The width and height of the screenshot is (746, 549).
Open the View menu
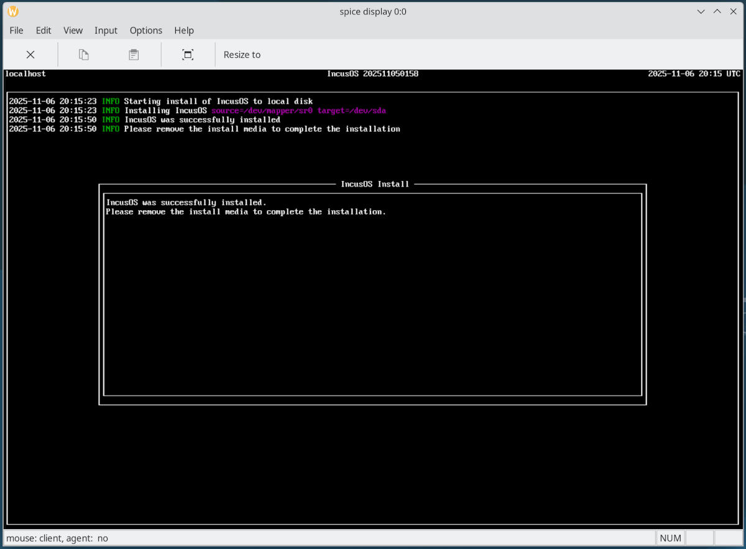click(x=73, y=30)
